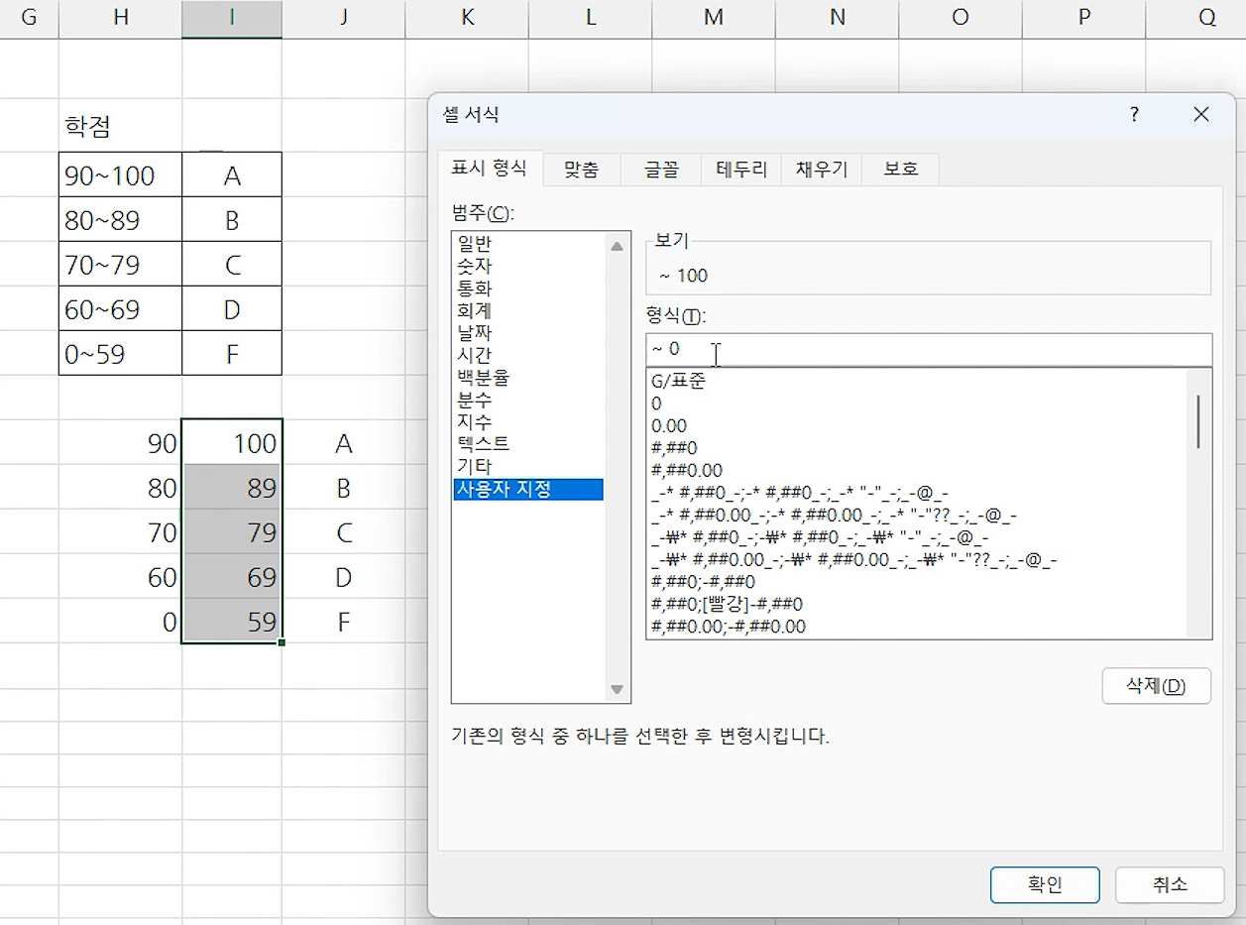Click the grade A cell beside 90~100
1246x925 pixels.
[232, 175]
